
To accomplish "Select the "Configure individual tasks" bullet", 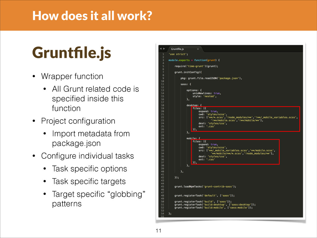I will [88, 156].
